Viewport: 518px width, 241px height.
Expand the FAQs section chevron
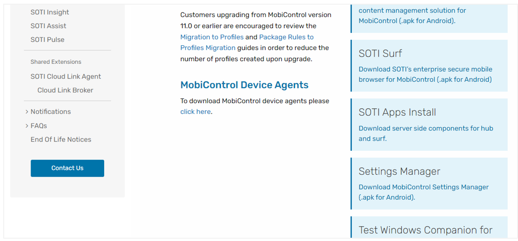coord(27,126)
